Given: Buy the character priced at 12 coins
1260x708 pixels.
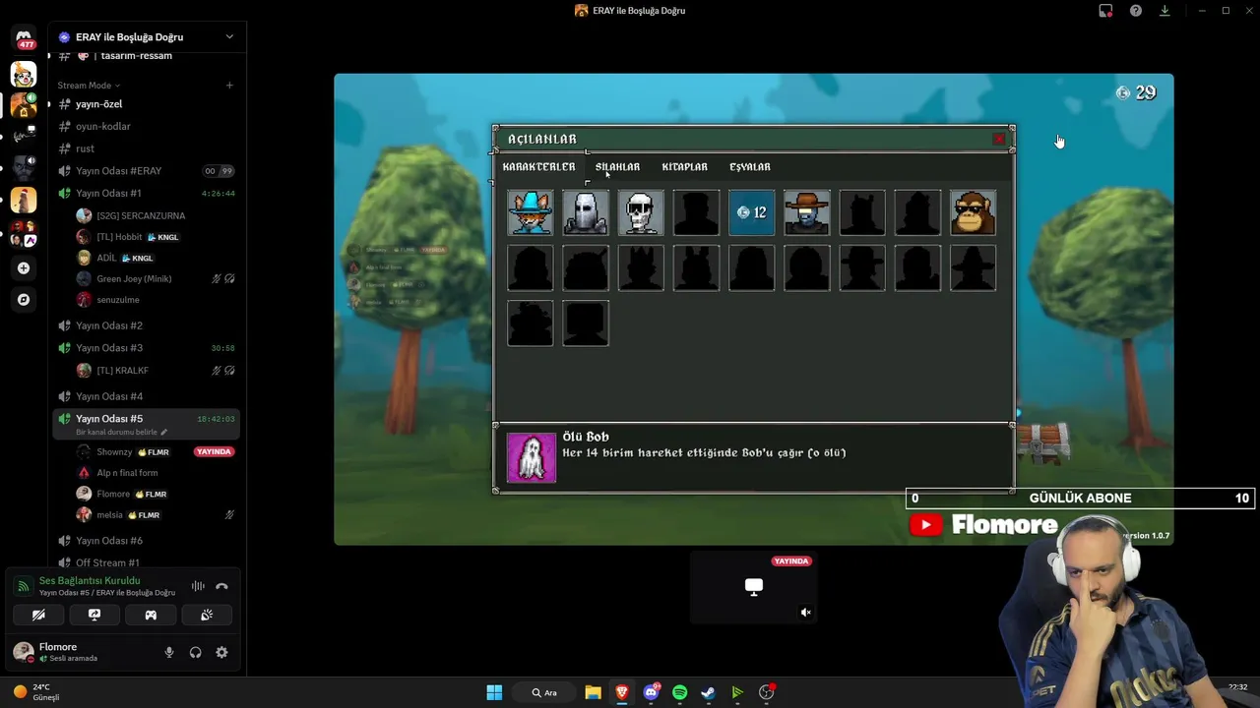Looking at the screenshot, I should click(x=752, y=212).
